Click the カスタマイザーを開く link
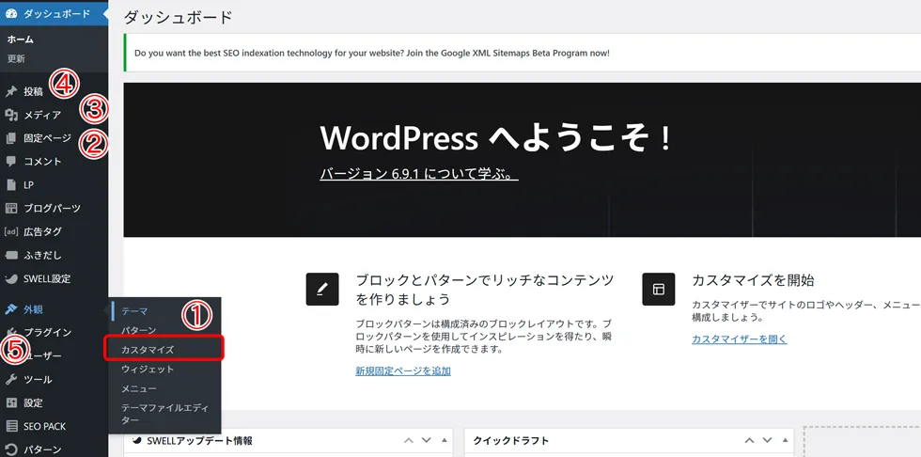The width and height of the screenshot is (921, 457). point(740,339)
